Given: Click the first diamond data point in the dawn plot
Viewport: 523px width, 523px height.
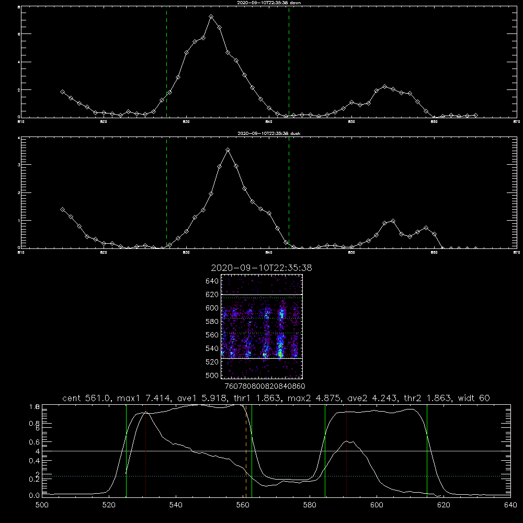Looking at the screenshot, I should pos(62,92).
